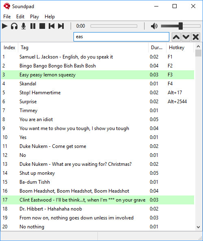Select the 'Surprise' sound
This screenshot has width=203, height=241.
point(98,102)
